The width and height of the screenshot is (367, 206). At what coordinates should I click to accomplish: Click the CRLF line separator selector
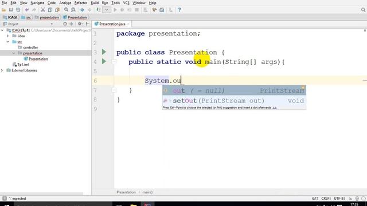tap(326, 199)
